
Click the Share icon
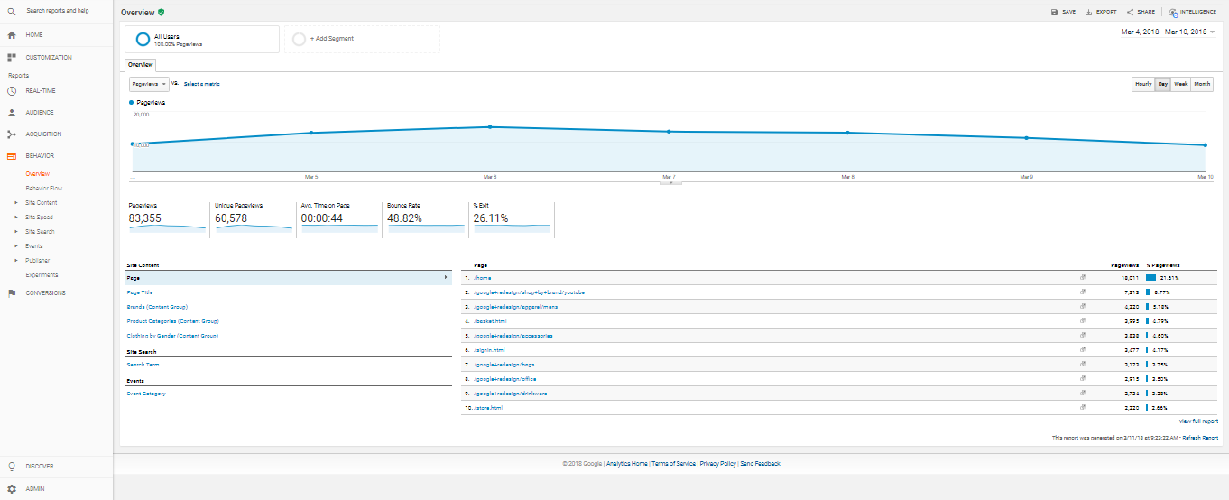(1130, 12)
